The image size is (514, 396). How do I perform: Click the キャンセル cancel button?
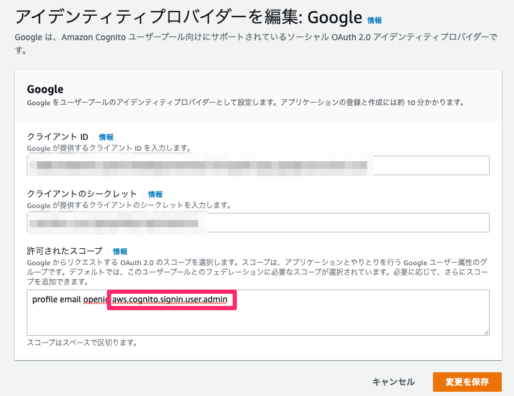pyautogui.click(x=393, y=382)
